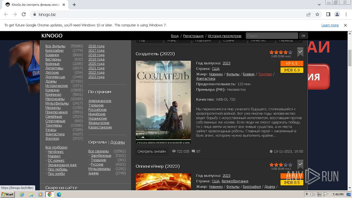The height and width of the screenshot is (198, 352).
Task: Open Chrome side panel
Action: point(328,14)
